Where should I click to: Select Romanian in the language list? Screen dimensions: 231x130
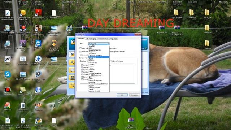point(99,82)
